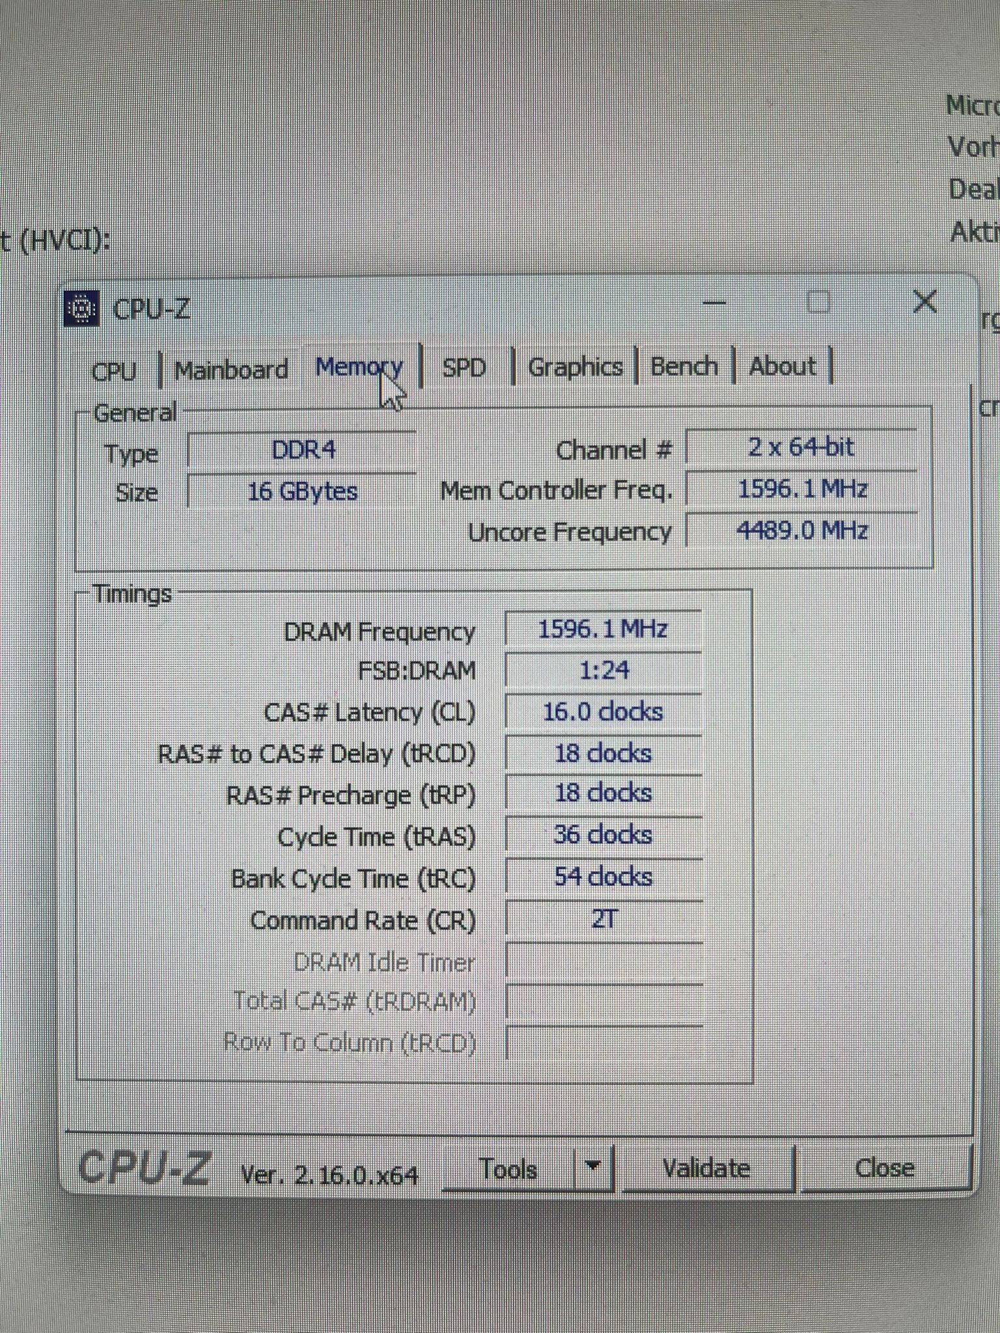Click the Command Rate value 2T
The width and height of the screenshot is (1000, 1333).
pyautogui.click(x=604, y=918)
